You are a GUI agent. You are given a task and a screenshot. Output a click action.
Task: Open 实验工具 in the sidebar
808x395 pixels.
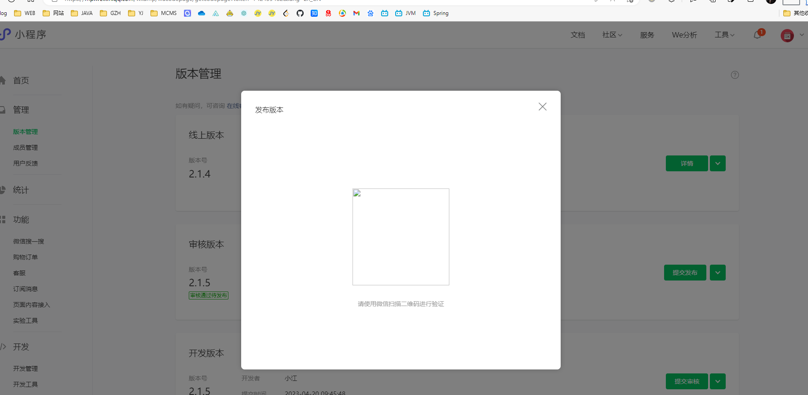[26, 321]
